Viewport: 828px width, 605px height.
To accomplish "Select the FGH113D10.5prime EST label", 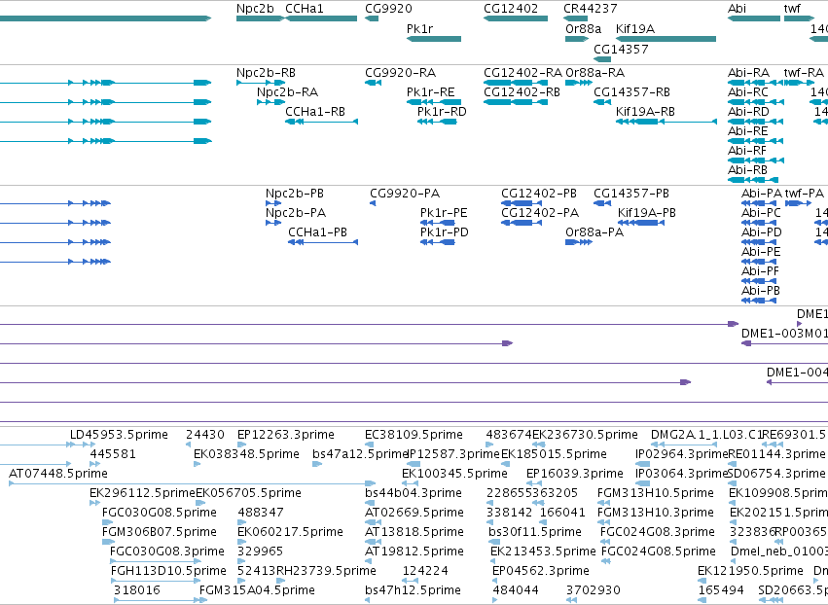I will click(168, 571).
